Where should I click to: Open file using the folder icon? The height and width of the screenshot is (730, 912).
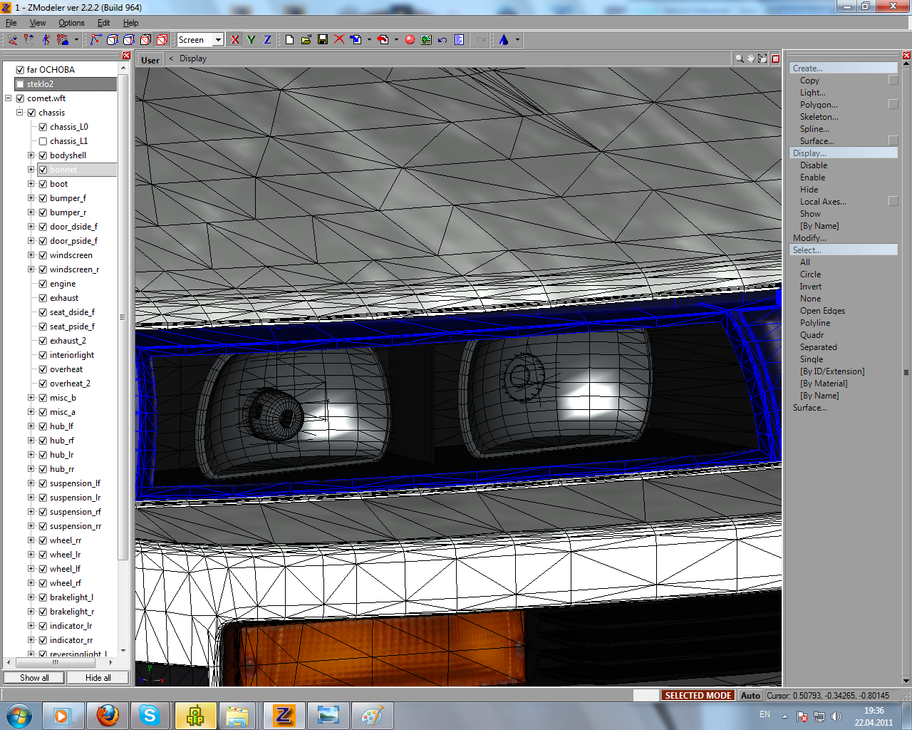click(306, 40)
